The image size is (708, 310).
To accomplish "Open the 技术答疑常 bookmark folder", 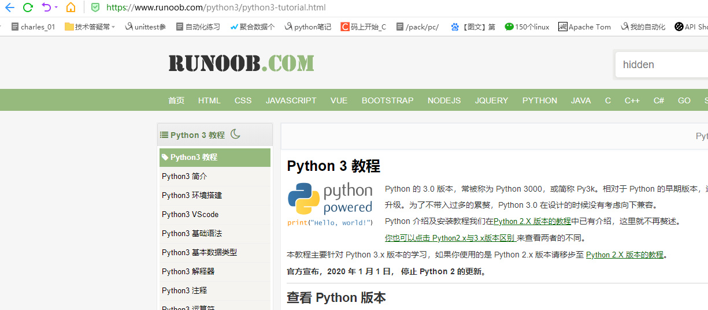I will (x=90, y=27).
